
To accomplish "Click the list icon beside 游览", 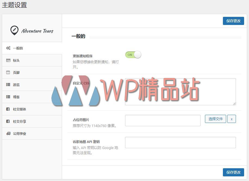I will [x=8, y=85].
